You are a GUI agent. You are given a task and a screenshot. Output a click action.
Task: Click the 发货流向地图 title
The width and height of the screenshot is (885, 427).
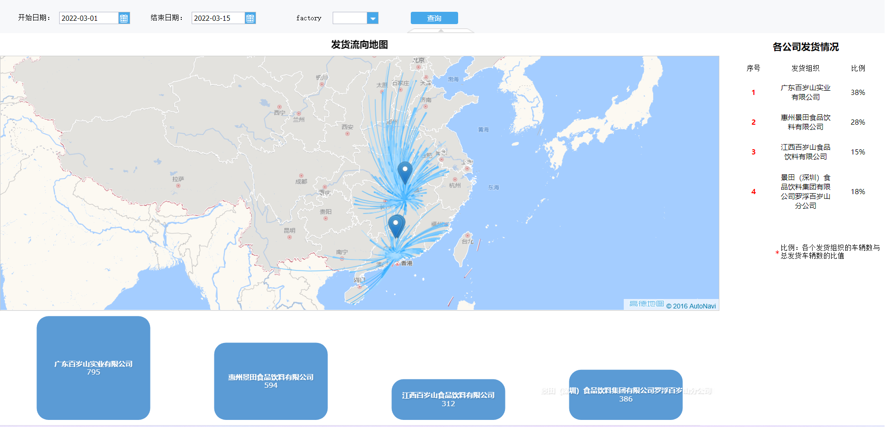(x=359, y=44)
